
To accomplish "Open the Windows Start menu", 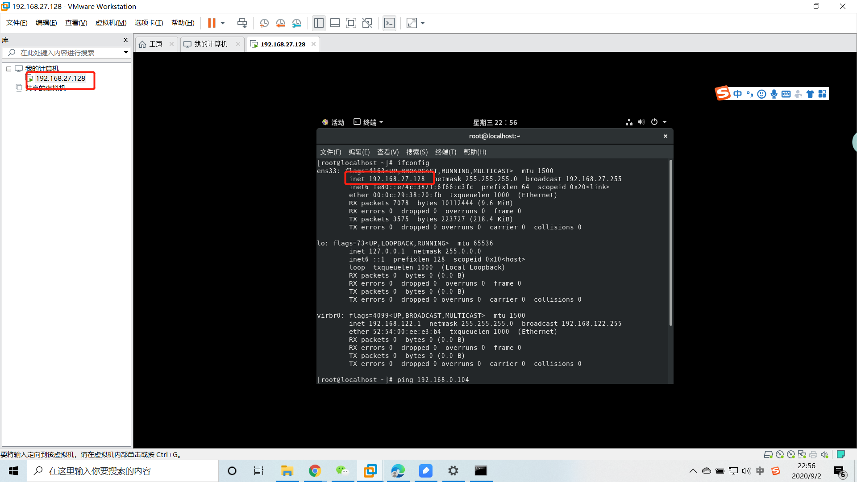I will (13, 471).
